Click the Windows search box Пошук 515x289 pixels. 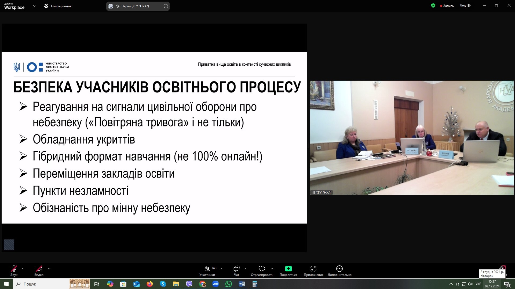point(40,284)
